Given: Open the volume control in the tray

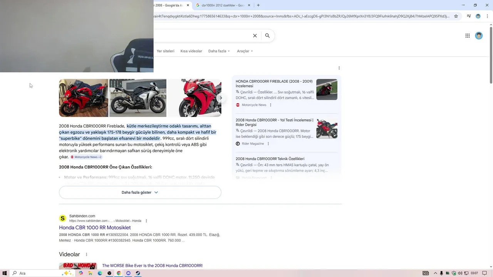Looking at the screenshot, I should coord(460,273).
